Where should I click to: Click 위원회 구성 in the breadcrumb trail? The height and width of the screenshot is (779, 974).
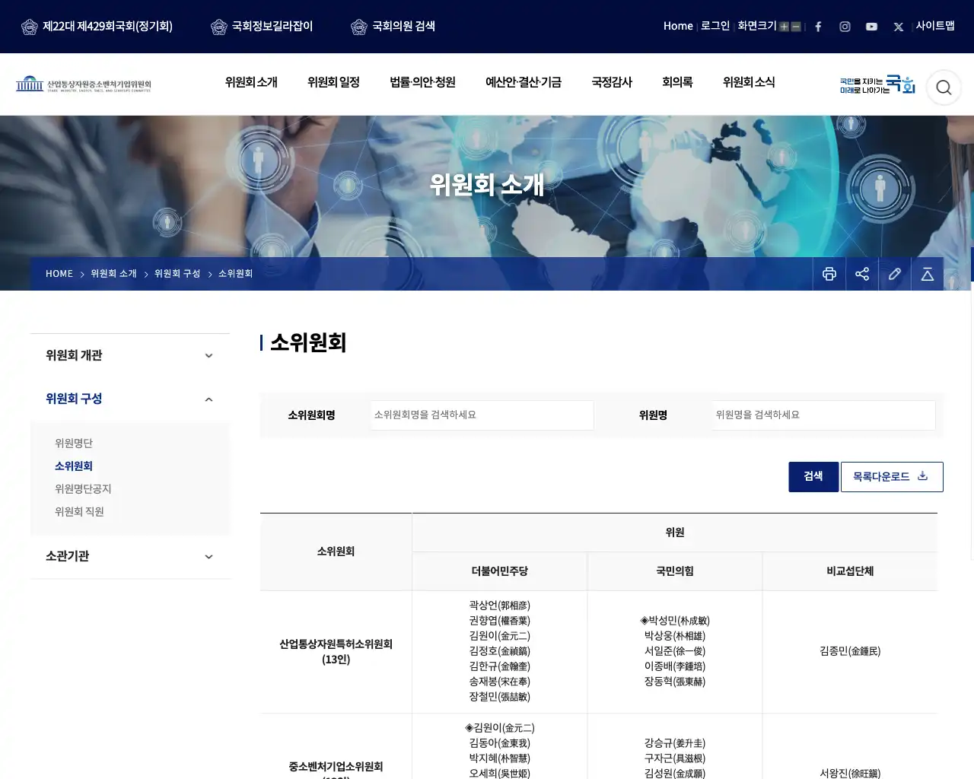[x=177, y=274]
